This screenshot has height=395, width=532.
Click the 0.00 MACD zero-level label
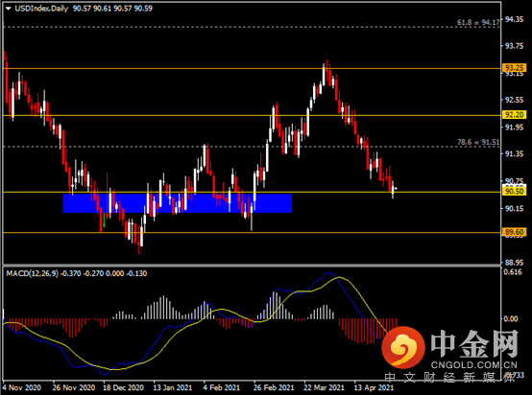pos(511,318)
